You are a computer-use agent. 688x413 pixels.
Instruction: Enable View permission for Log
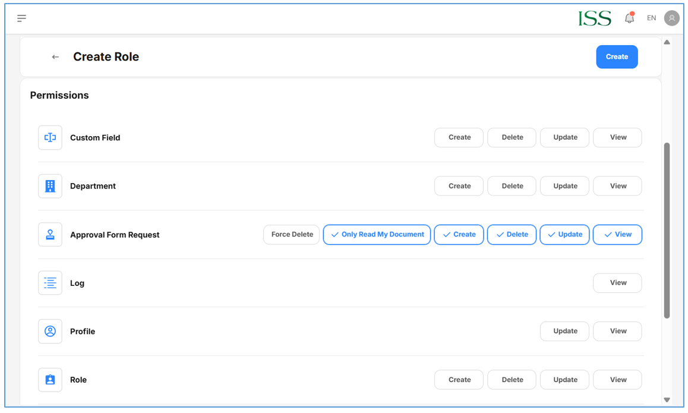click(x=617, y=283)
